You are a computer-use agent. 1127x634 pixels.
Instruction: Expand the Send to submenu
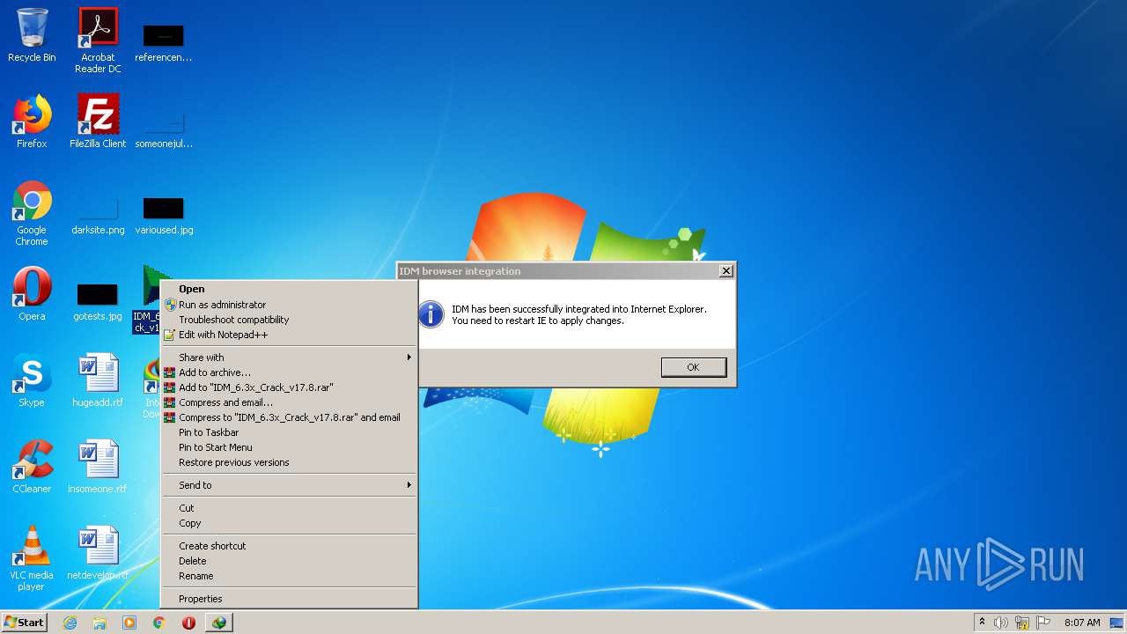289,485
